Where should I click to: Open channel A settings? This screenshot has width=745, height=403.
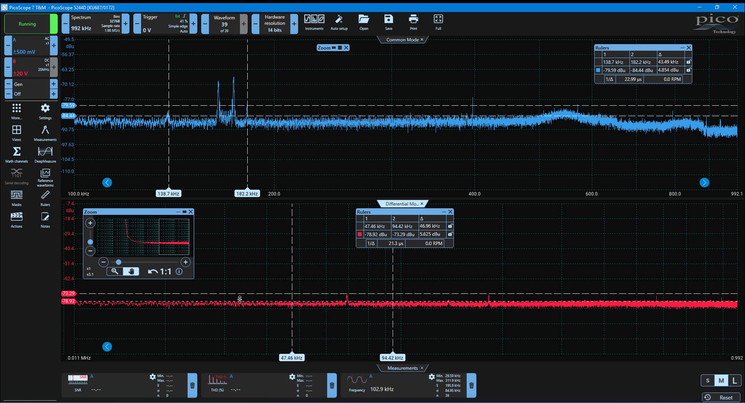coord(31,46)
